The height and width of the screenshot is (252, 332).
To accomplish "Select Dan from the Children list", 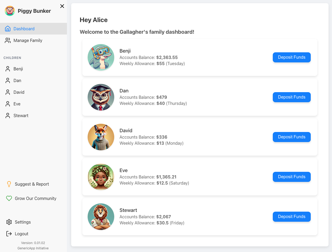I will coord(17,80).
